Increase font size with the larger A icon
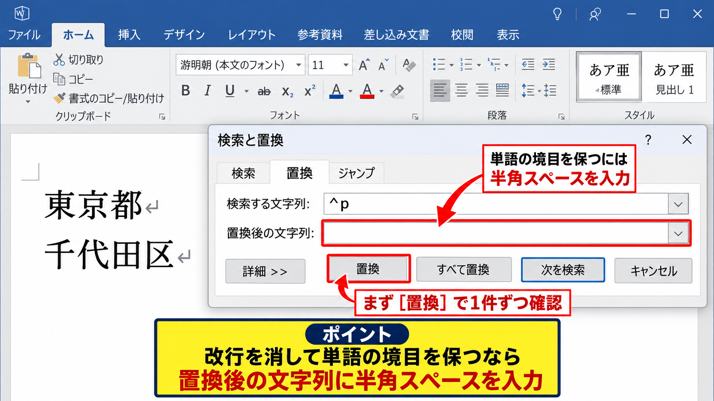Image resolution: width=714 pixels, height=401 pixels. click(x=364, y=65)
